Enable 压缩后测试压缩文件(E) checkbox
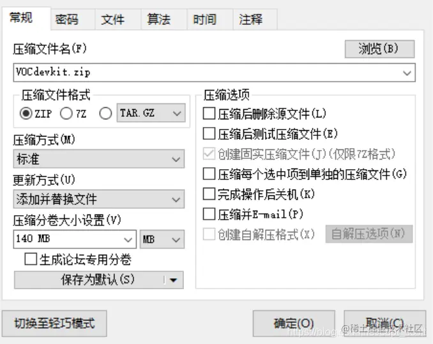The image size is (433, 344). pos(209,133)
